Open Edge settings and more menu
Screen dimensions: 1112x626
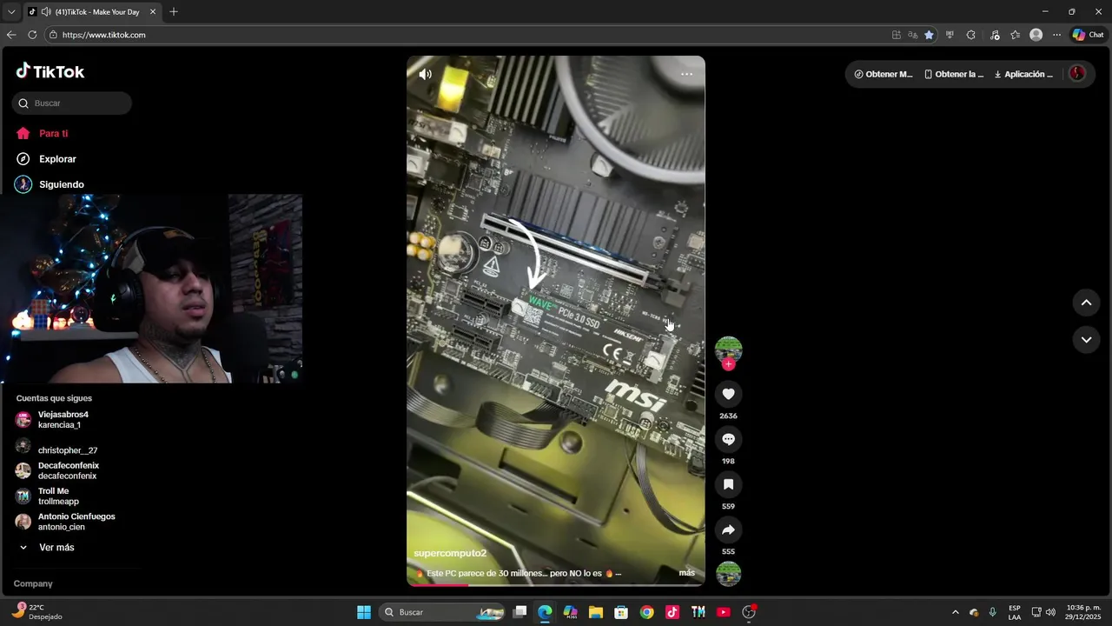1056,35
